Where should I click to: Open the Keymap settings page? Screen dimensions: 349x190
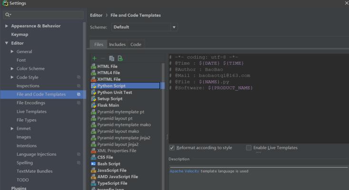[x=19, y=35]
